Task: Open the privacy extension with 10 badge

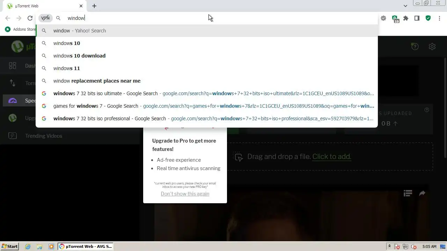Action: [395, 18]
